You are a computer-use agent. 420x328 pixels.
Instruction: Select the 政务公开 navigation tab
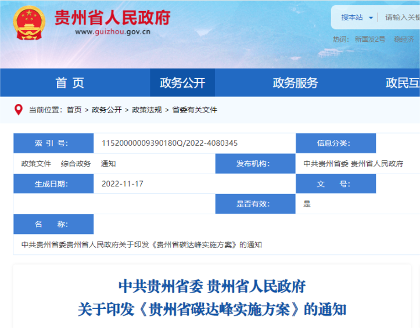point(182,83)
